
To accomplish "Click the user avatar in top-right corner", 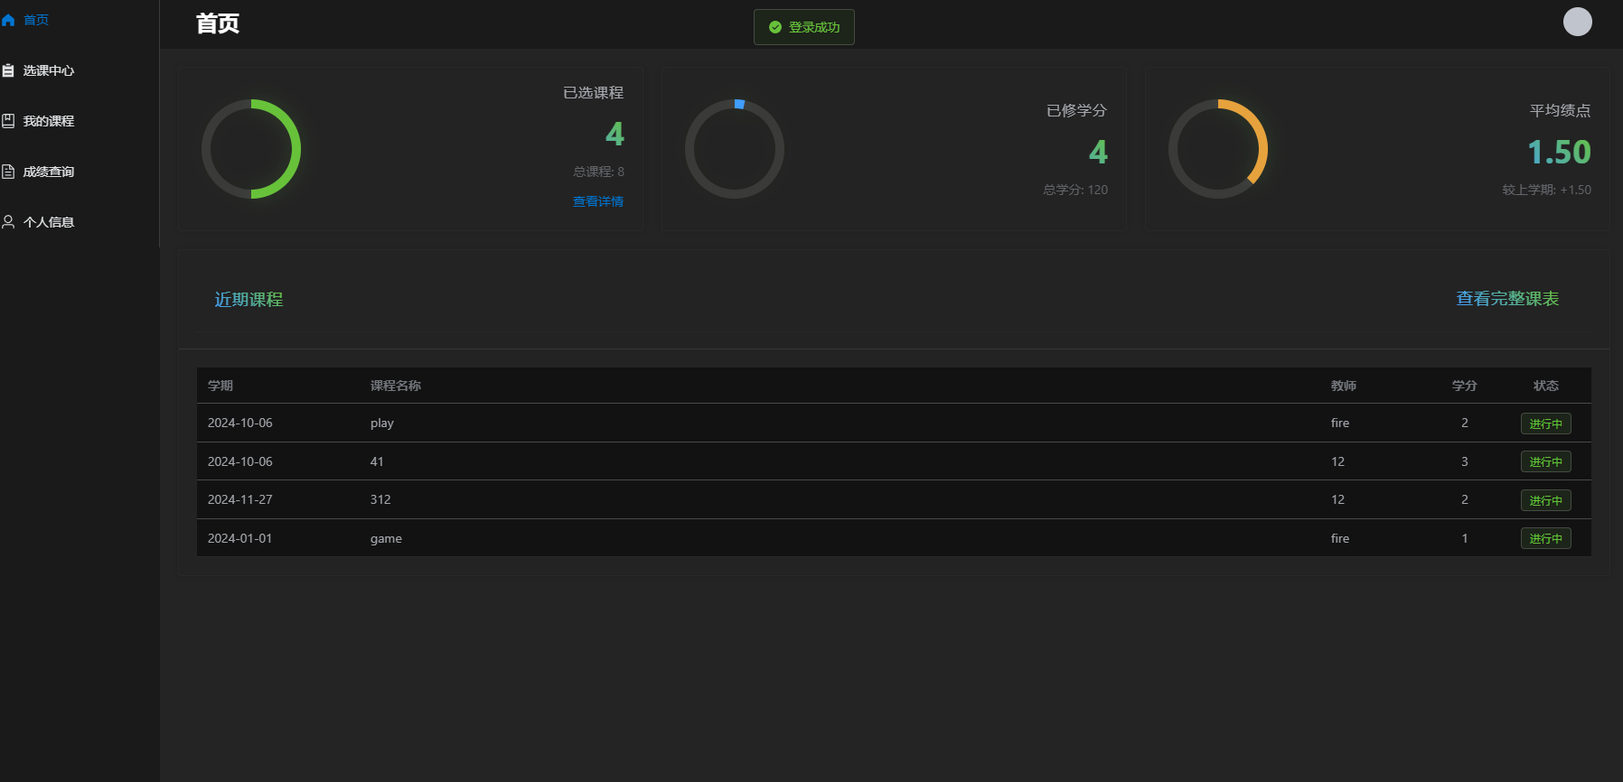I will tap(1577, 22).
